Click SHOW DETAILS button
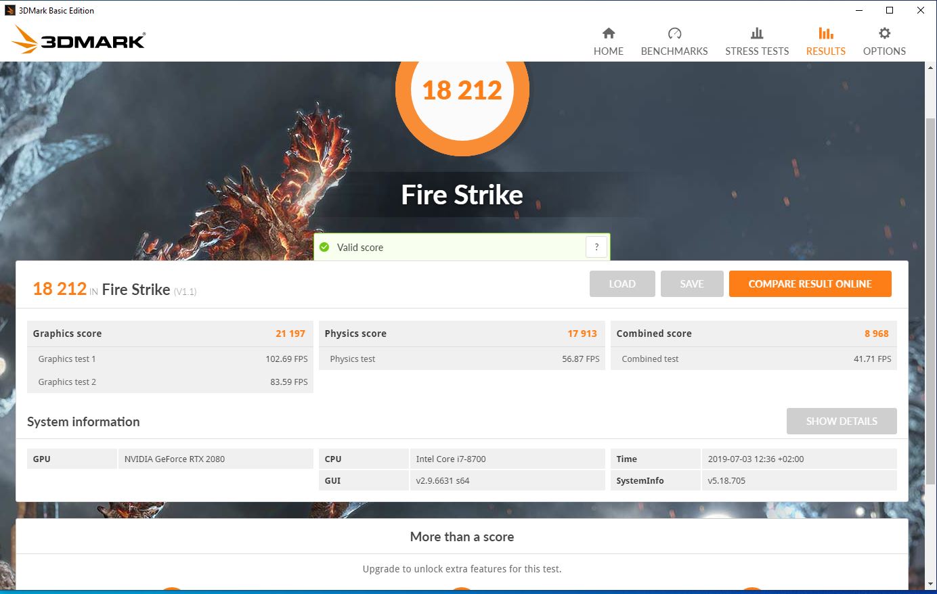This screenshot has width=937, height=594. click(842, 421)
